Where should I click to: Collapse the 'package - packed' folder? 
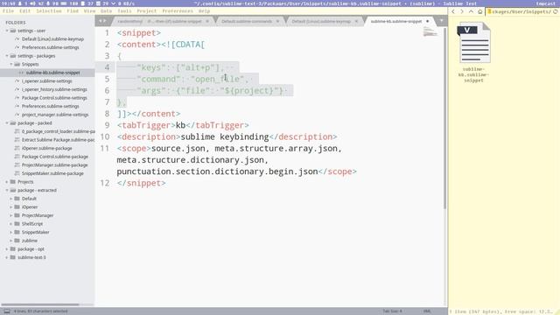(7, 122)
